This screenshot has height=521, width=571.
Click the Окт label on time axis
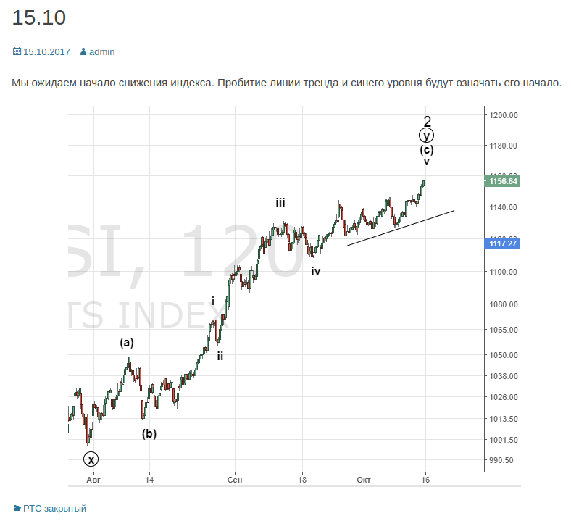tap(364, 480)
